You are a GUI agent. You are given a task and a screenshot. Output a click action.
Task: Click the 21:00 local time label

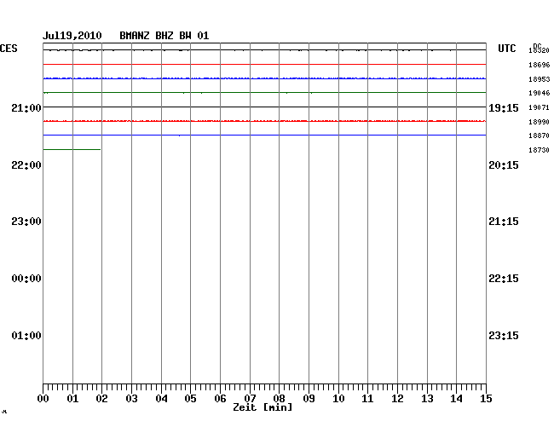pyautogui.click(x=26, y=107)
